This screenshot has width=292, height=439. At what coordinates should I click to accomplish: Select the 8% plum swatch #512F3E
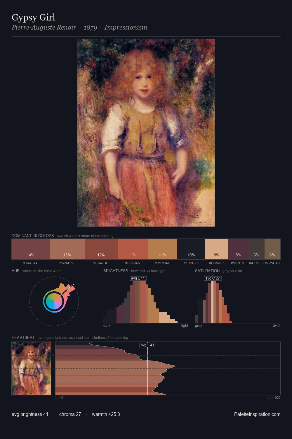(238, 249)
